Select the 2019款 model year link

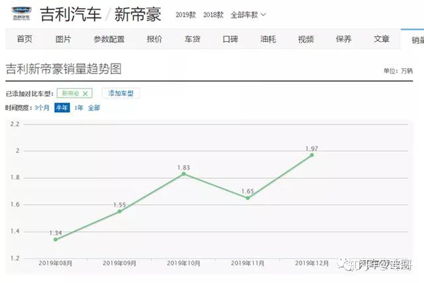pyautogui.click(x=185, y=15)
